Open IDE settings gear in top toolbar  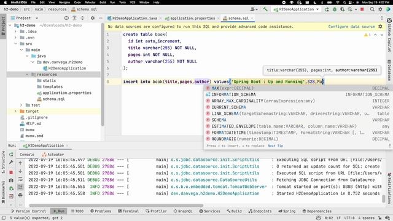pyautogui.click(x=380, y=9)
